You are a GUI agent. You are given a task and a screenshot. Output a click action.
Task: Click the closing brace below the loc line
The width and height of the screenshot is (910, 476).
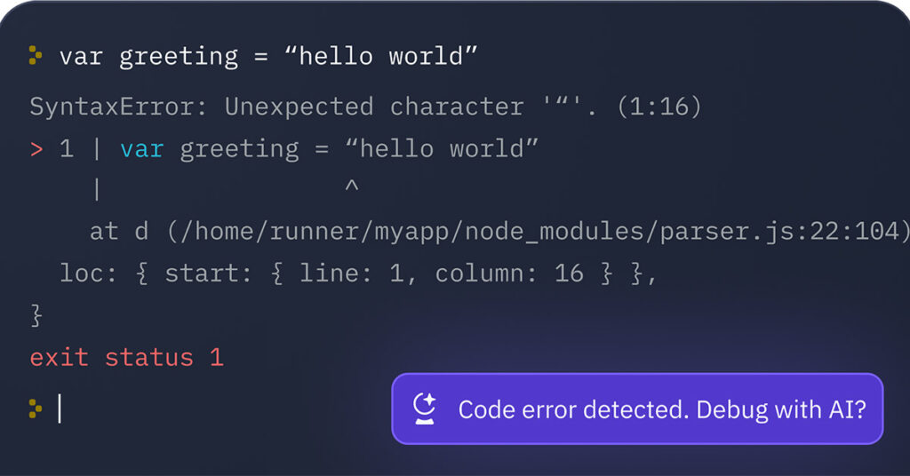coord(36,314)
